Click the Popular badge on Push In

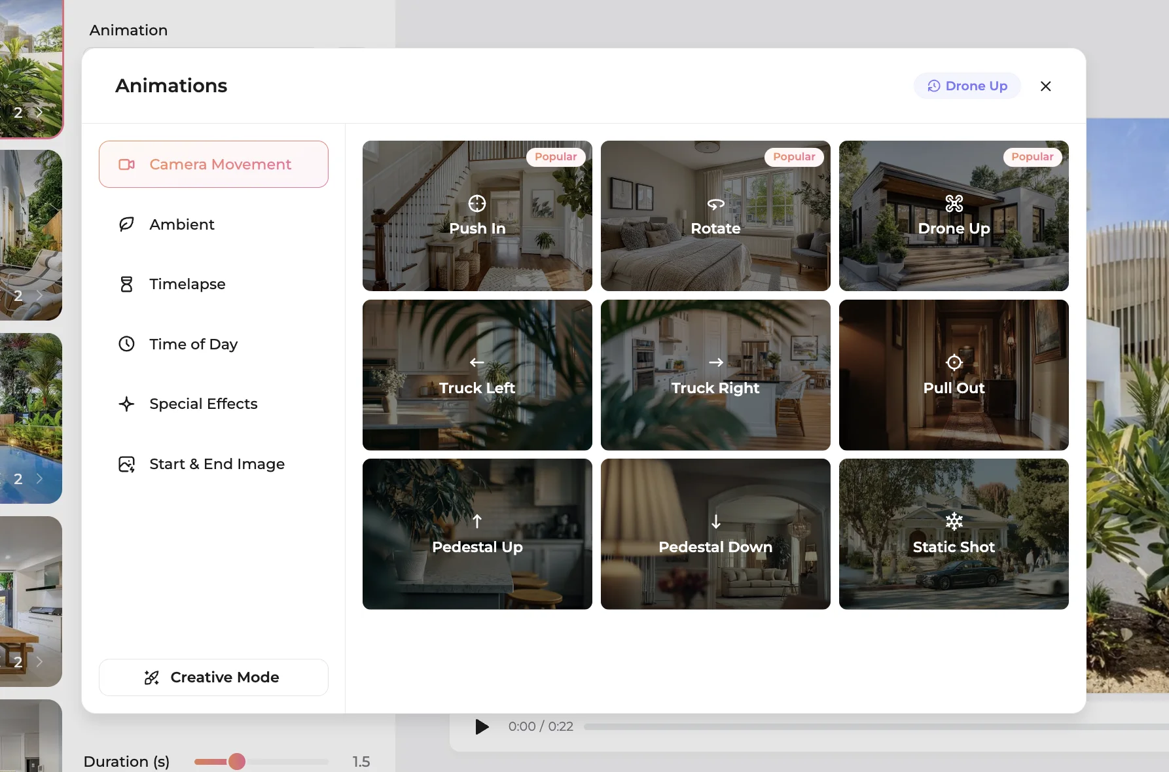pyautogui.click(x=556, y=157)
